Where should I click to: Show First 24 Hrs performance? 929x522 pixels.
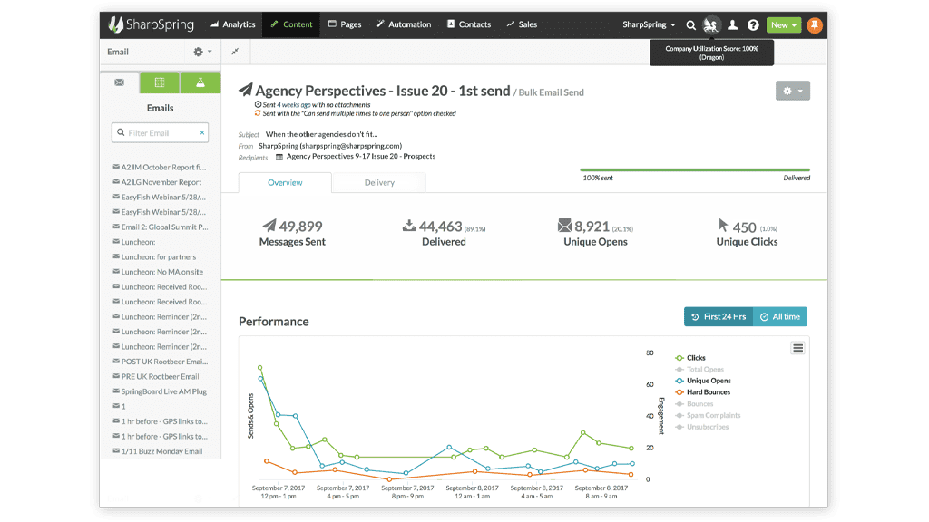[719, 316]
